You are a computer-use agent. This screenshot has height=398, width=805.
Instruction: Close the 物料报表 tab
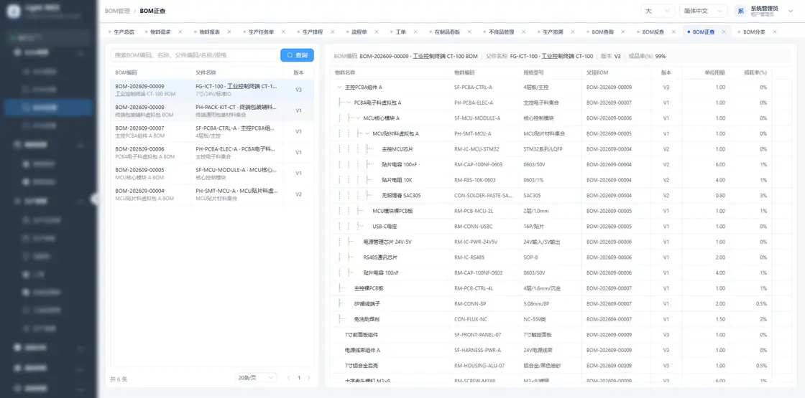click(229, 32)
